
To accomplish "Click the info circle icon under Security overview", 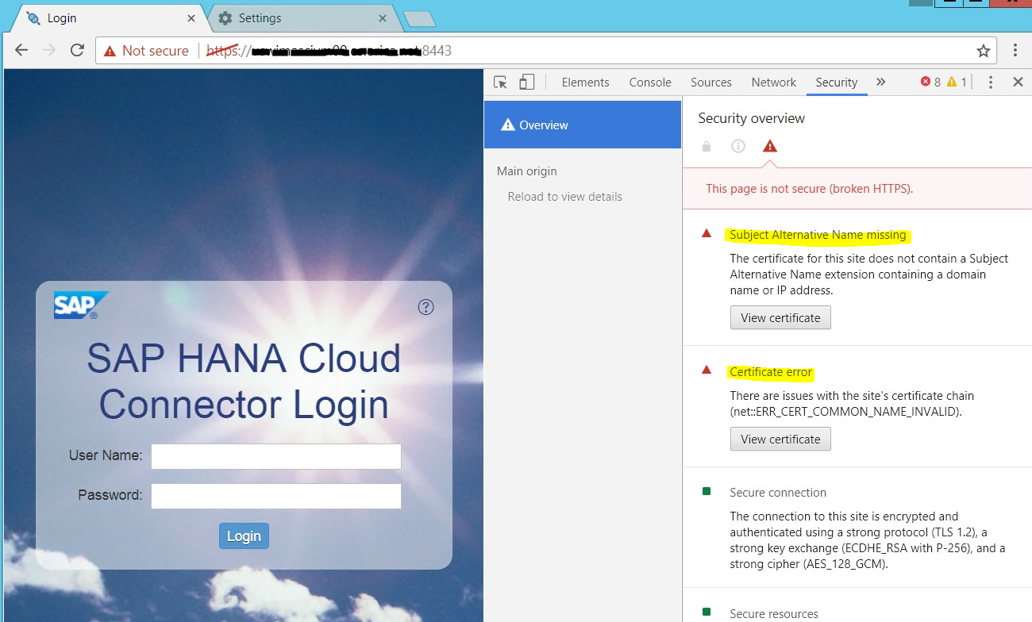I will point(738,146).
